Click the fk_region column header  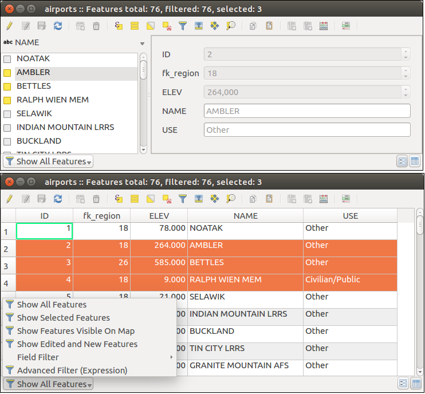[x=101, y=216]
